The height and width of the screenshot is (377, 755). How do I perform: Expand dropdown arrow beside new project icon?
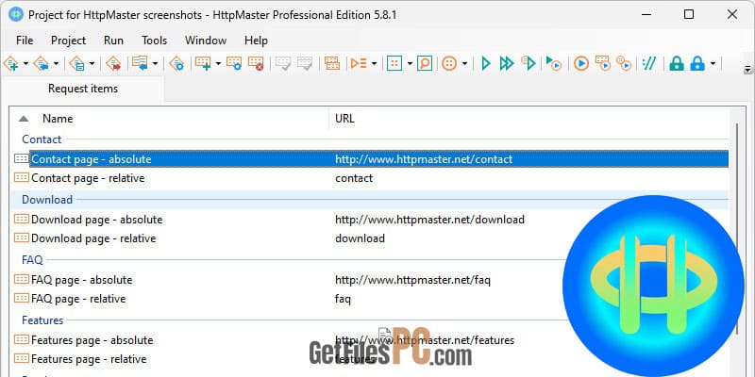pos(25,63)
